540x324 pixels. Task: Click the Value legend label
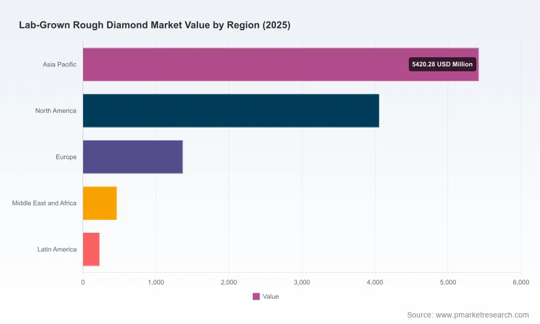click(271, 296)
